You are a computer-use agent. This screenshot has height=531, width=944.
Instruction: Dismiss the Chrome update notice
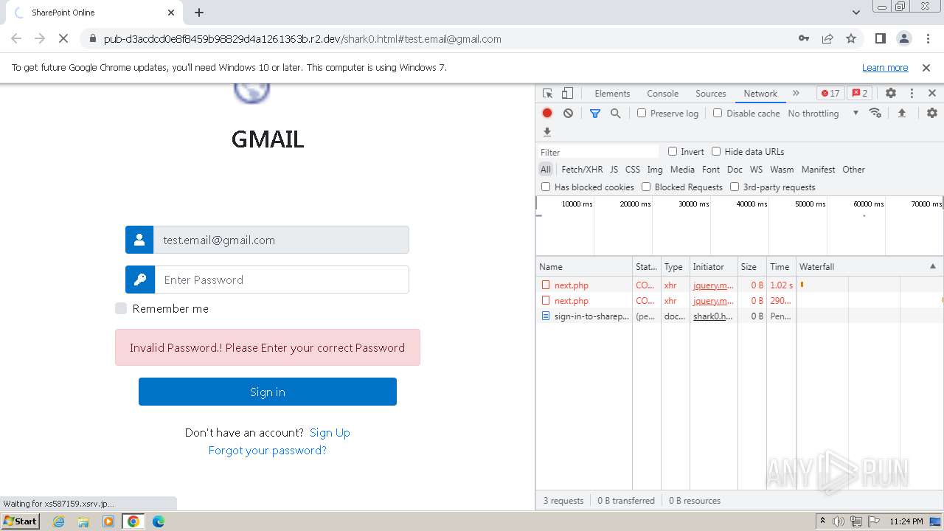coord(926,68)
